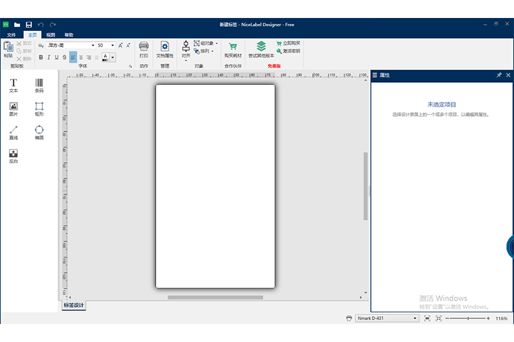Toggle italic formatting
Image resolution: width=514 pixels, height=342 pixels.
(x=49, y=57)
